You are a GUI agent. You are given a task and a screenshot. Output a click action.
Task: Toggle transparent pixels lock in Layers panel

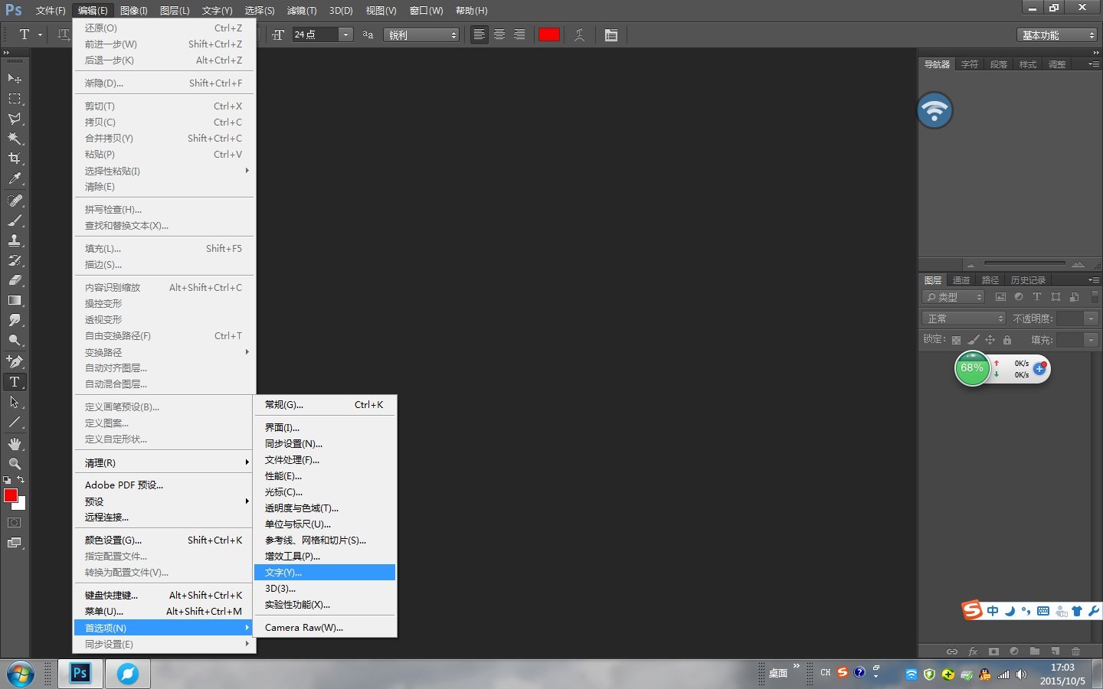[956, 340]
